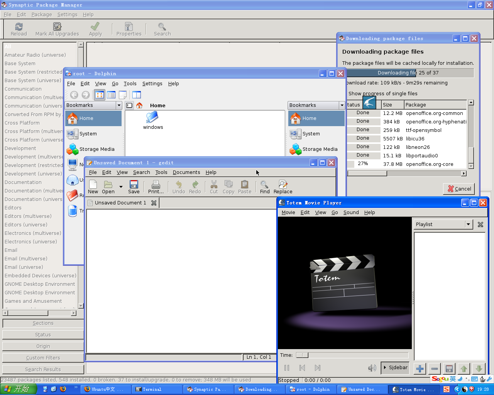Open Settings menu in Synaptic
This screenshot has height=395, width=494.
67,15
